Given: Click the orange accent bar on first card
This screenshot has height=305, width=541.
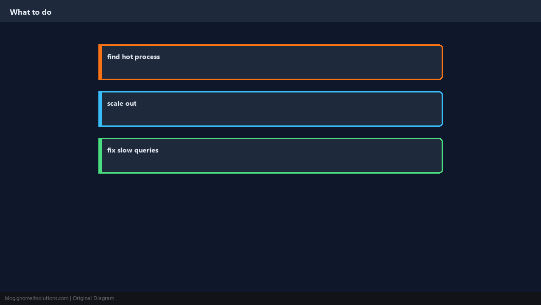Looking at the screenshot, I should [100, 62].
